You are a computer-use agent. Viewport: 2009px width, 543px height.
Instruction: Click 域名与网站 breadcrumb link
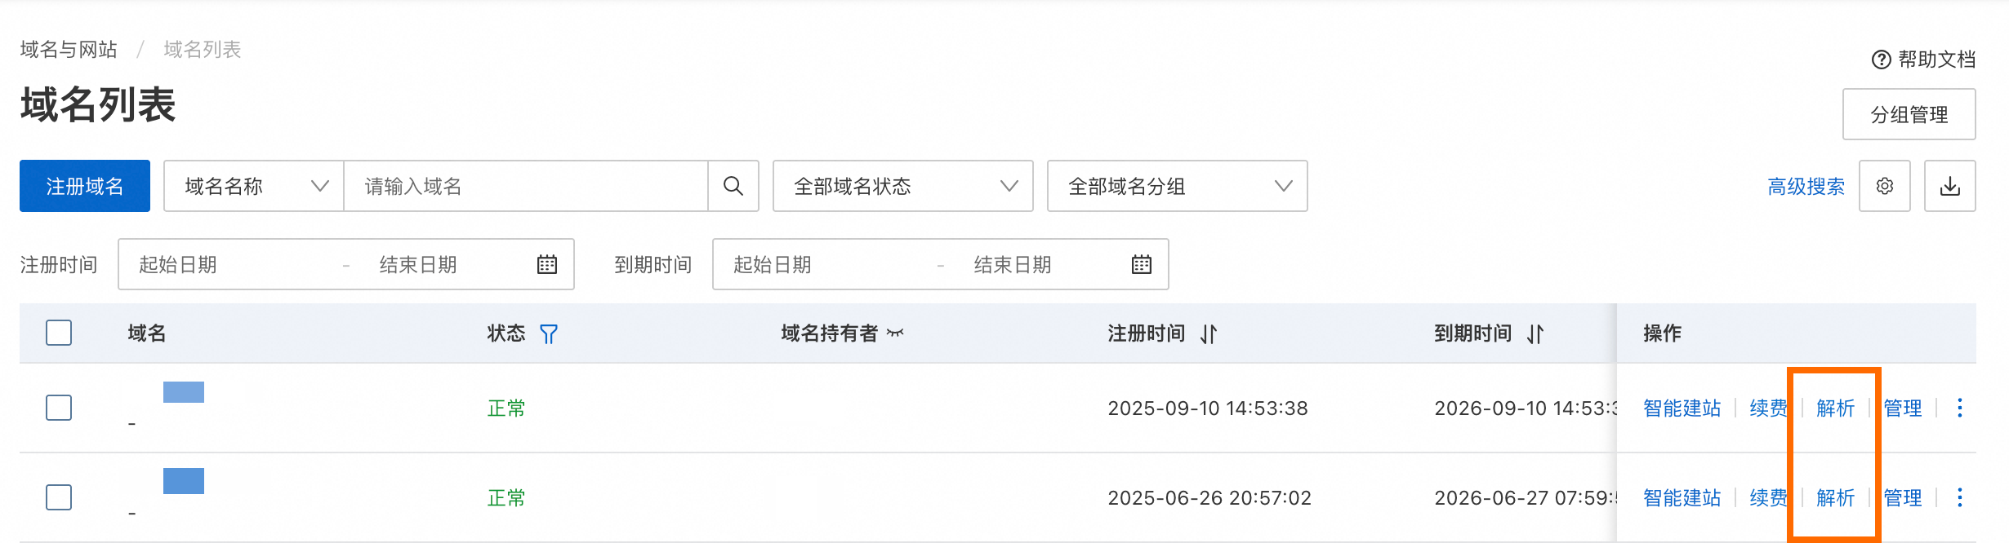69,50
